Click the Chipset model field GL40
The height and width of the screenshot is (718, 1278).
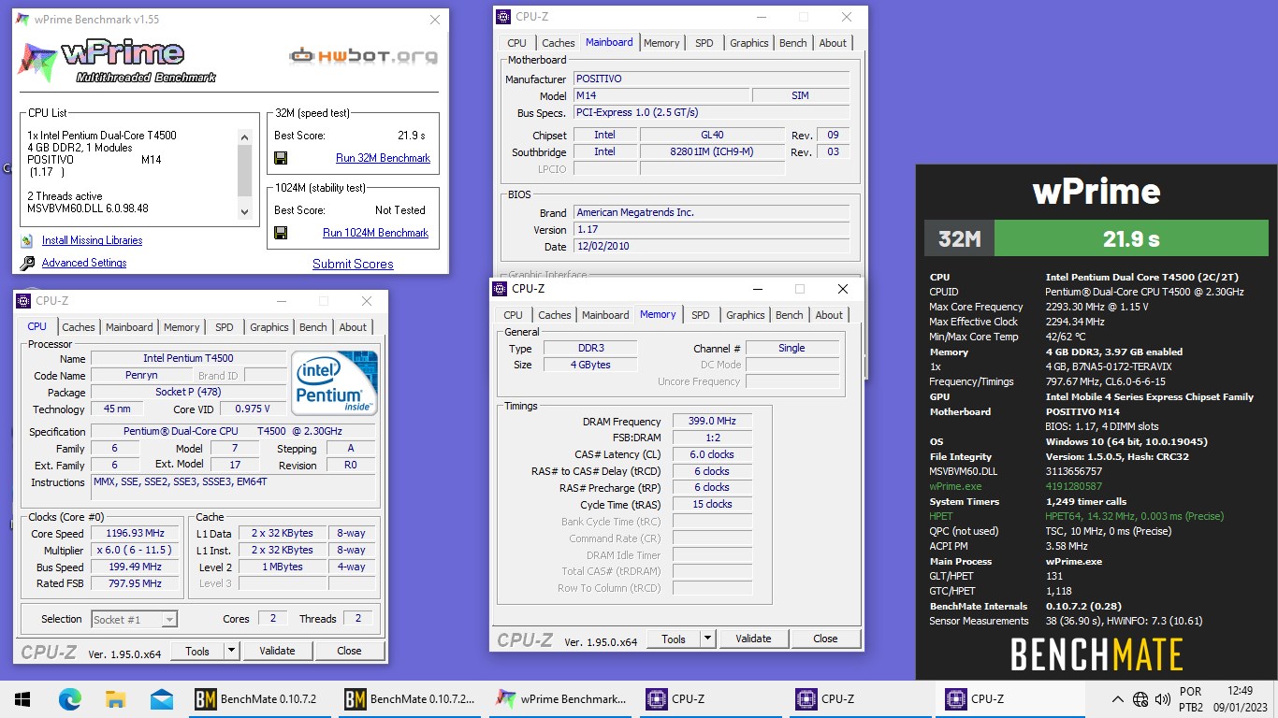tap(713, 135)
